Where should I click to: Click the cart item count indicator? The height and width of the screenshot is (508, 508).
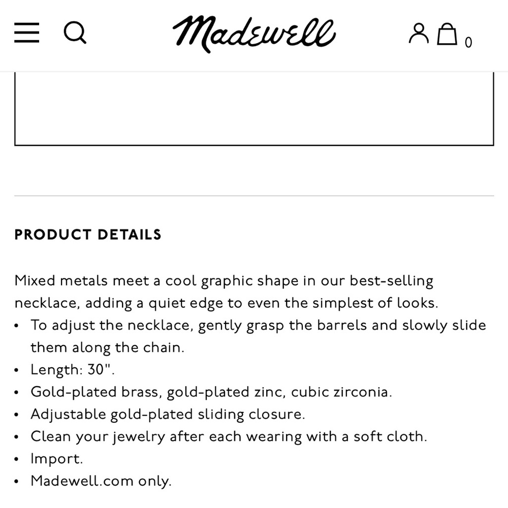(x=468, y=42)
